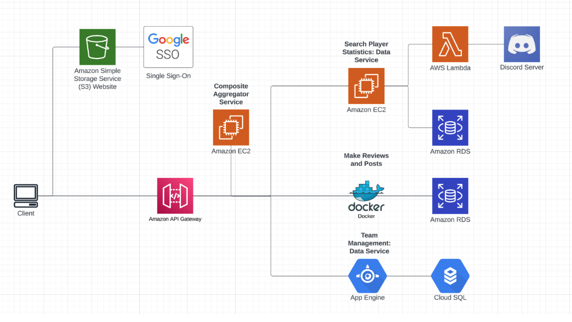Click the 'Team Management: Data Service' label
The height and width of the screenshot is (322, 572).
point(369,243)
